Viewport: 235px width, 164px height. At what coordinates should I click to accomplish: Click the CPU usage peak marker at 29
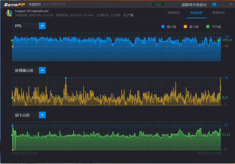click(x=66, y=78)
